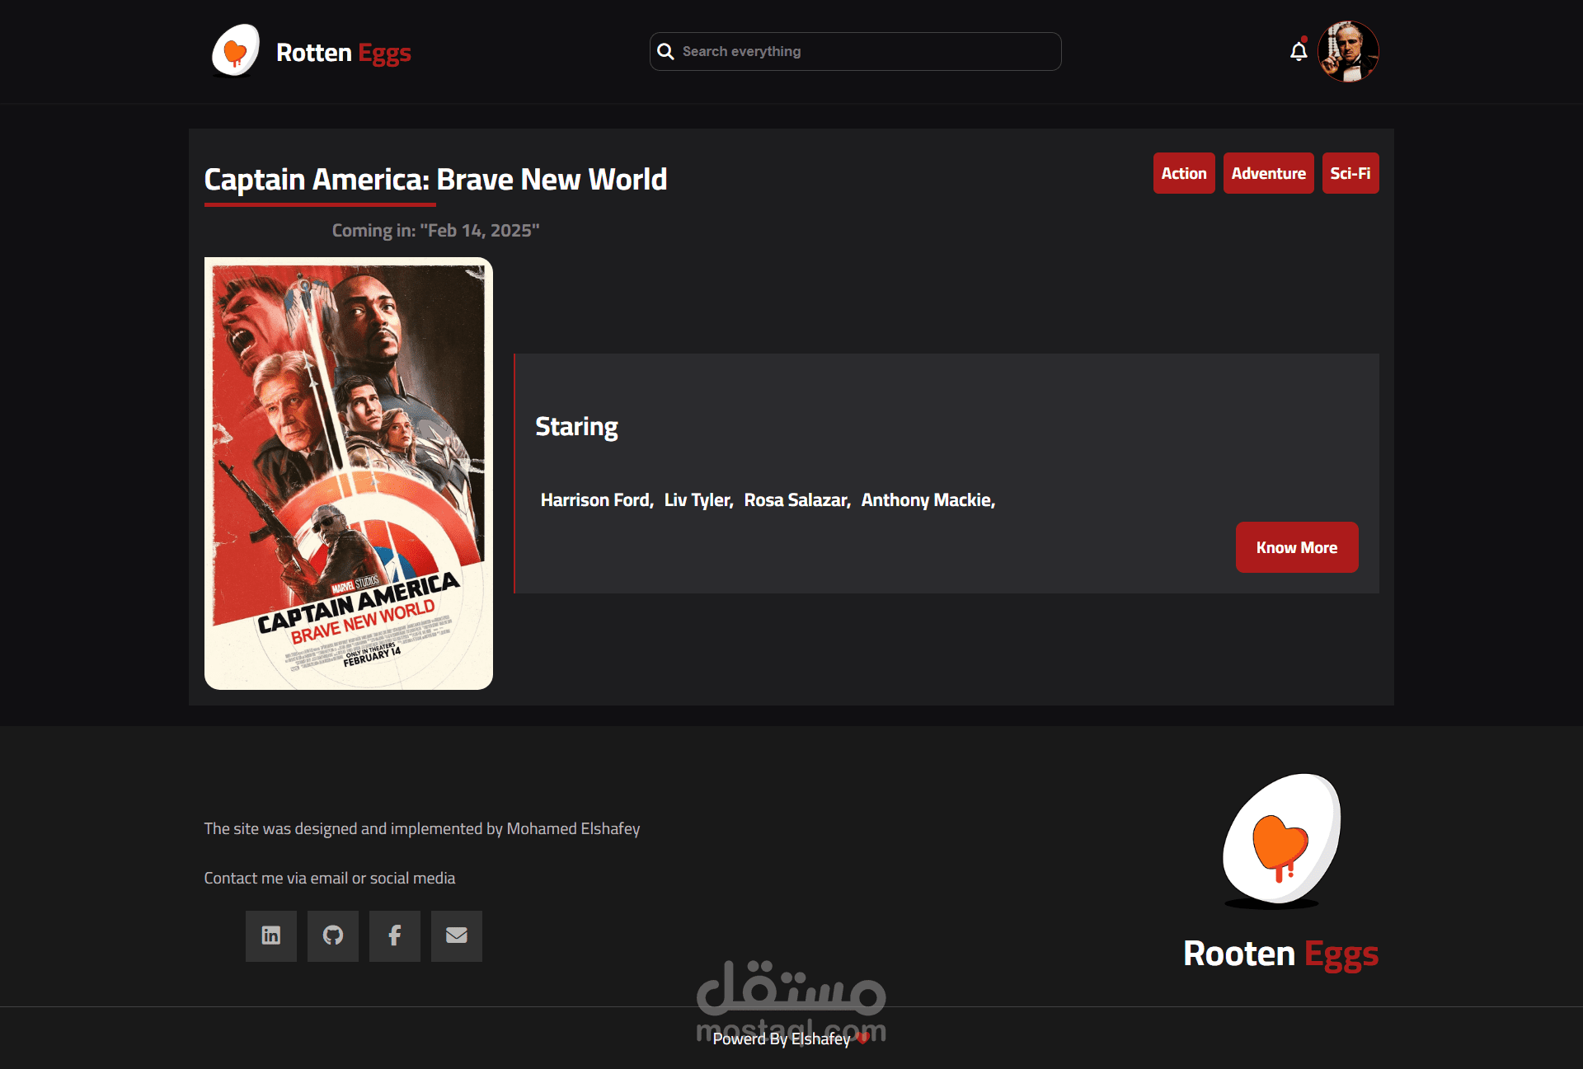This screenshot has height=1069, width=1583.
Task: Select the Adventure genre tag
Action: coord(1268,173)
